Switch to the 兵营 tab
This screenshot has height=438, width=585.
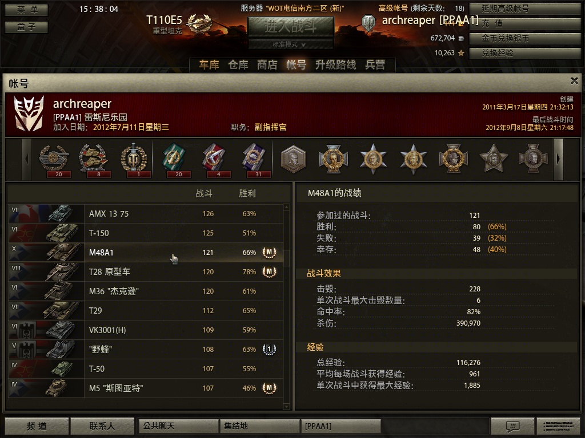click(375, 65)
